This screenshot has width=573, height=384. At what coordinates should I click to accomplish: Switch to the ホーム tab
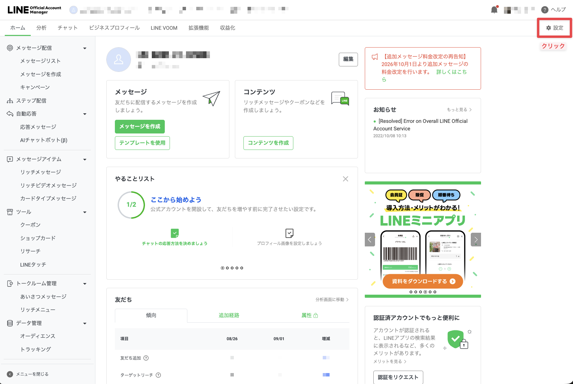18,28
